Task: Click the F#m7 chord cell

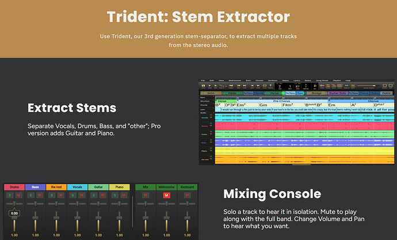Action: point(293,105)
